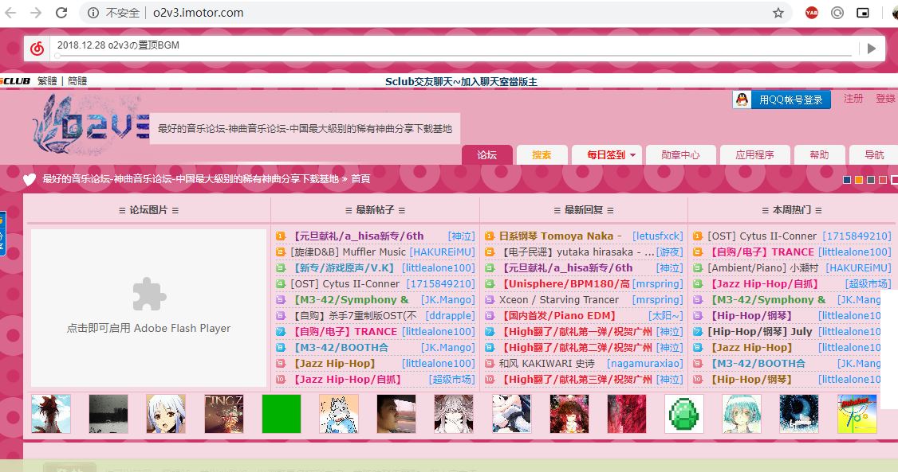The height and width of the screenshot is (472, 898).
Task: Click number 1 icon beside 日系钢琴 Tomoya Naka
Action: click(x=489, y=236)
